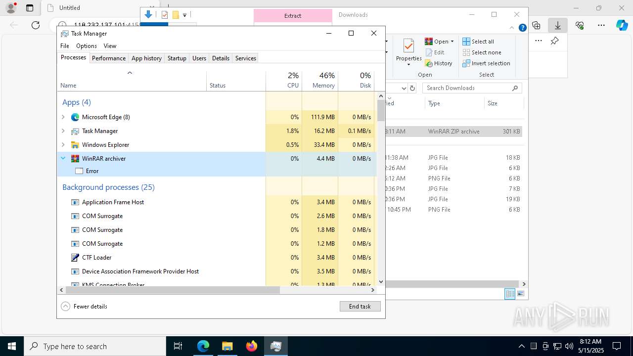The height and width of the screenshot is (356, 633).
Task: Expand the Microsoft Edge process group
Action: (63, 117)
